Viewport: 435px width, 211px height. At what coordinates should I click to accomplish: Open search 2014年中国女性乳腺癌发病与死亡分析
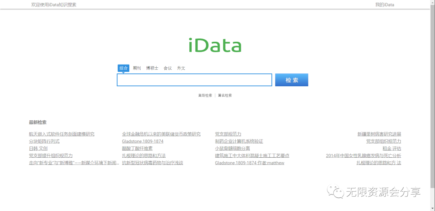tap(363, 156)
